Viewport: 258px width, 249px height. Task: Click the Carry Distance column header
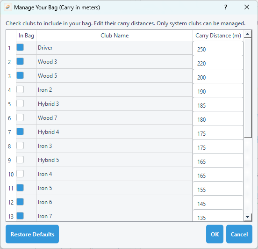click(x=218, y=36)
